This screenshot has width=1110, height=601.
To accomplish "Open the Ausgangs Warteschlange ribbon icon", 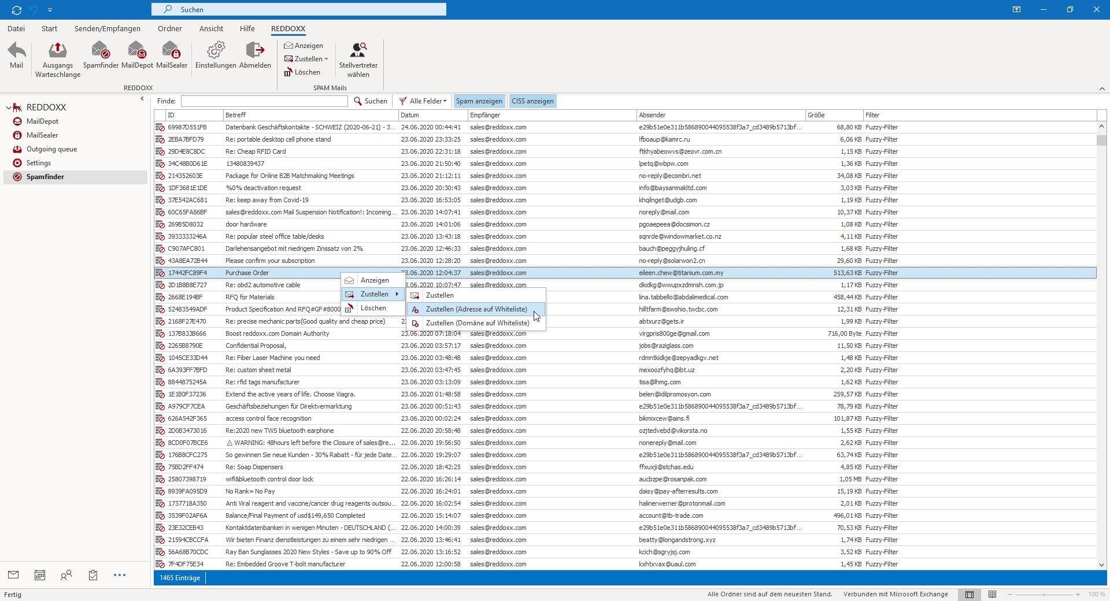I will coord(58,60).
